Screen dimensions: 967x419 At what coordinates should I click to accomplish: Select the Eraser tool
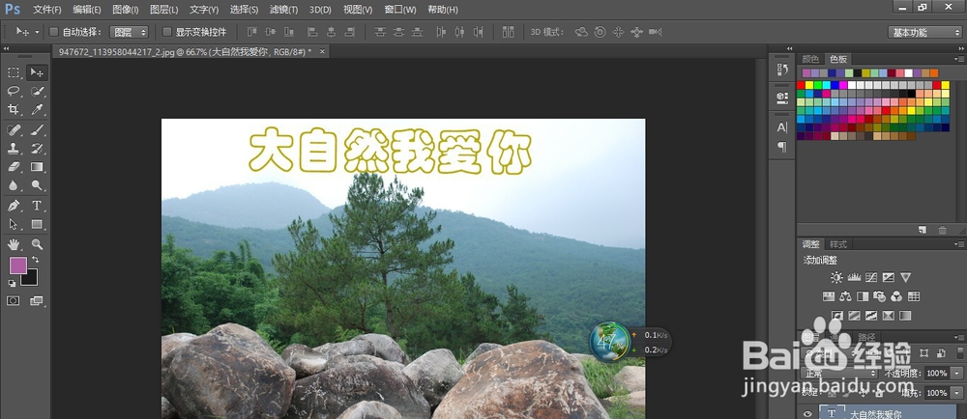[14, 167]
